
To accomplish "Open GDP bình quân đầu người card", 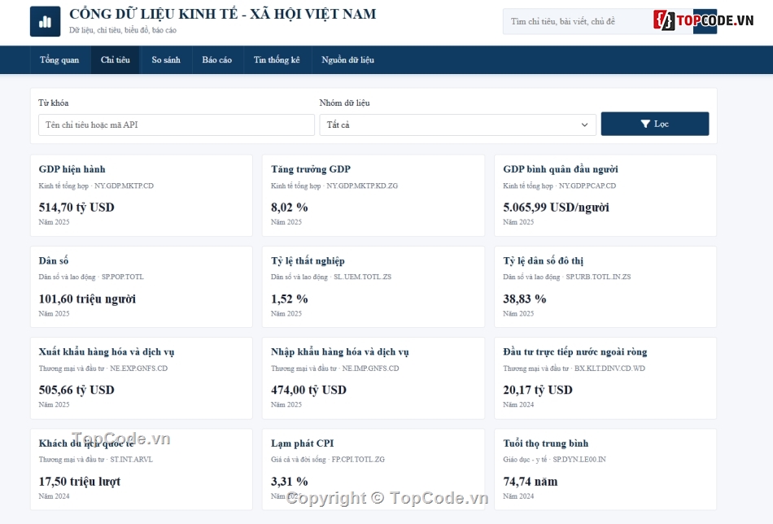I will coord(605,195).
